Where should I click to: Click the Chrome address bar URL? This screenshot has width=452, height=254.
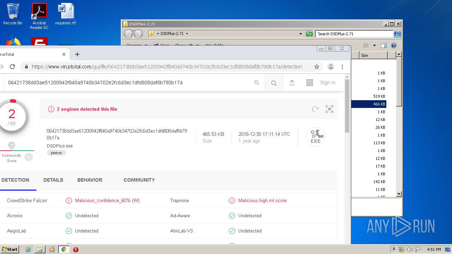point(167,67)
